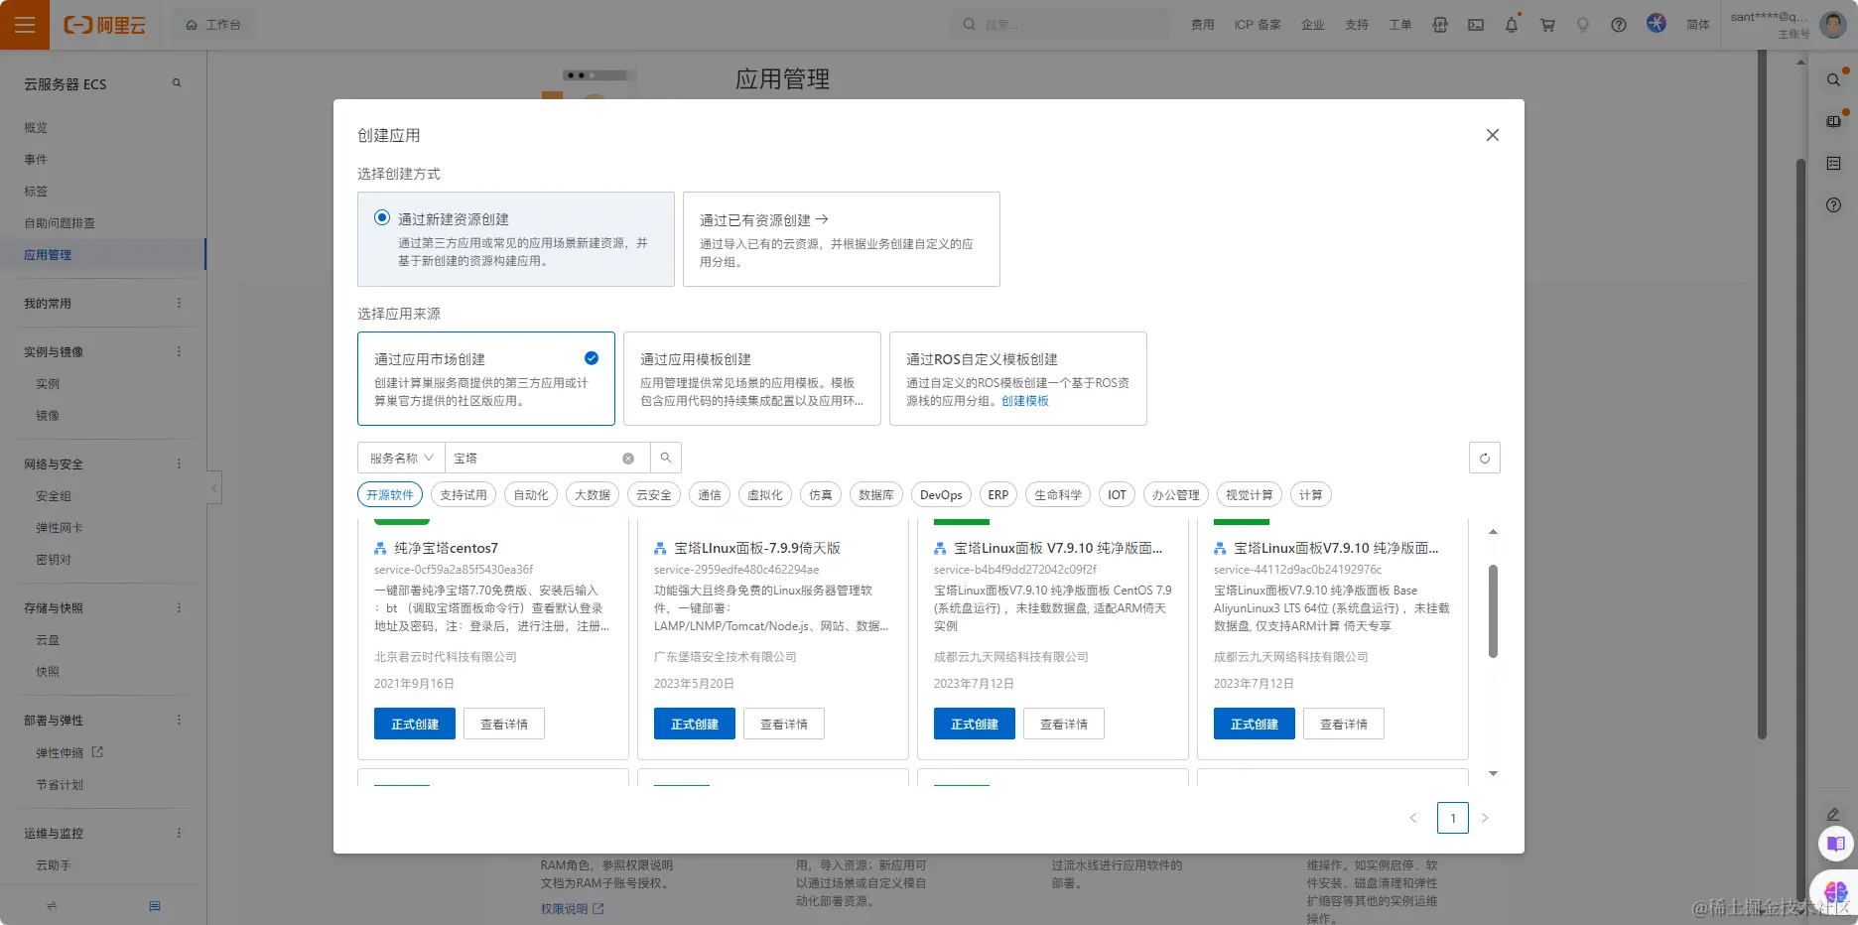Click right rail search icon

(x=1833, y=79)
